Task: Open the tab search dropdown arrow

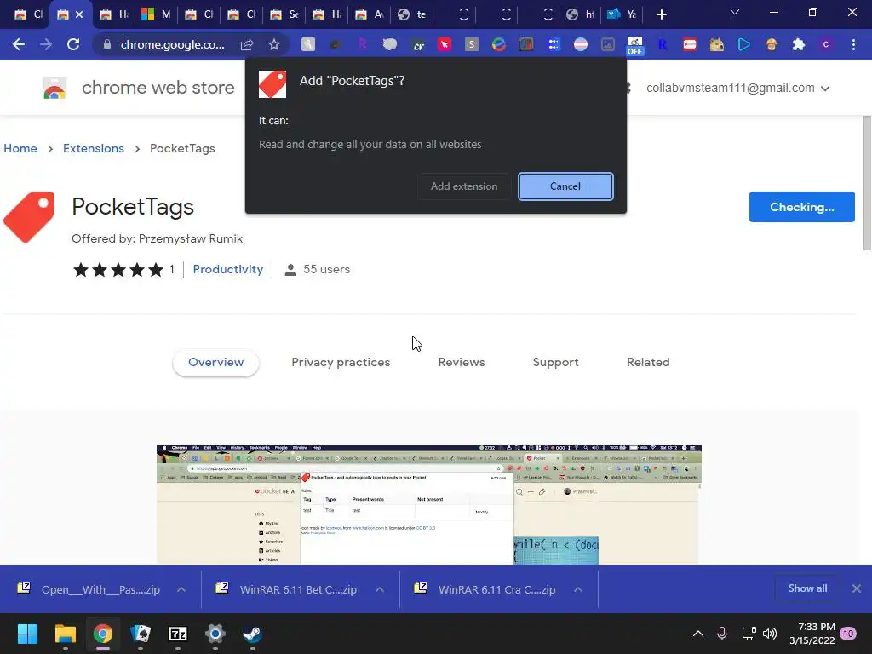Action: click(x=735, y=12)
